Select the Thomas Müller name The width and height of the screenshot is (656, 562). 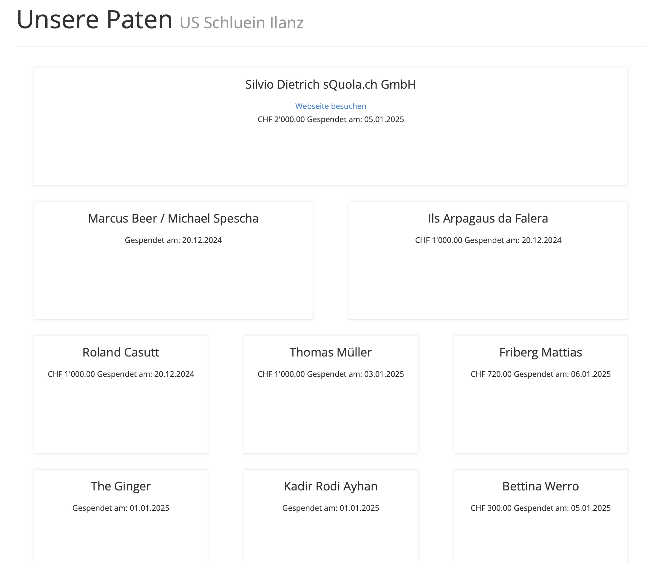tap(331, 352)
